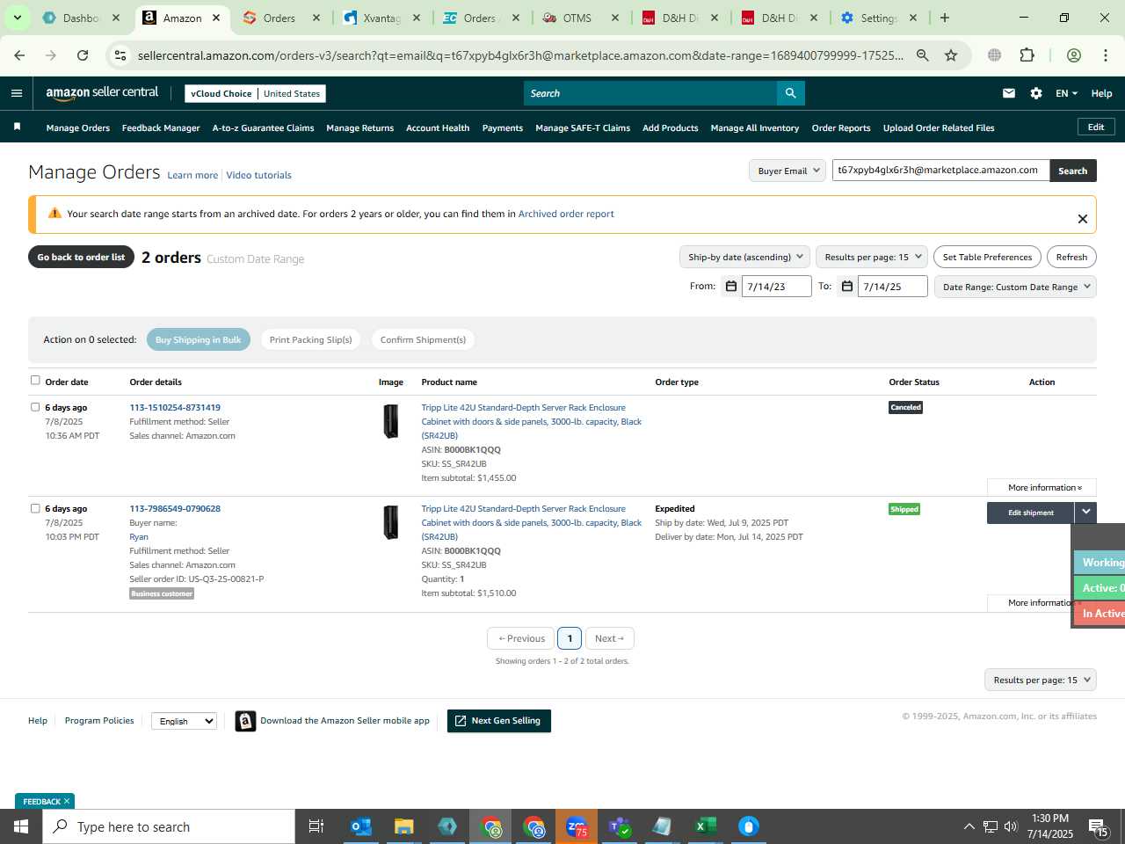Open the top Results per page dropdown
This screenshot has width=1125, height=844.
pyautogui.click(x=873, y=257)
